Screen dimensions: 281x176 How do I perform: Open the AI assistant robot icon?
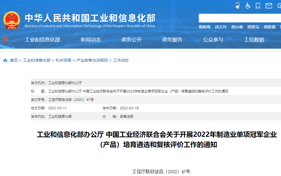click(x=237, y=5)
